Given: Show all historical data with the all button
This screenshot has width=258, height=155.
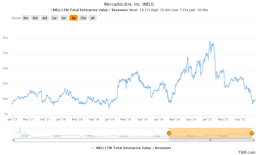Looking at the screenshot, I should pos(92,18).
